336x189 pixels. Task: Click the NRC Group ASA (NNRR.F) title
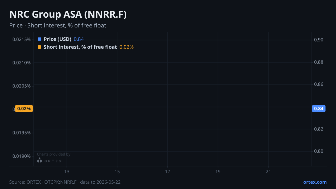pyautogui.click(x=68, y=15)
